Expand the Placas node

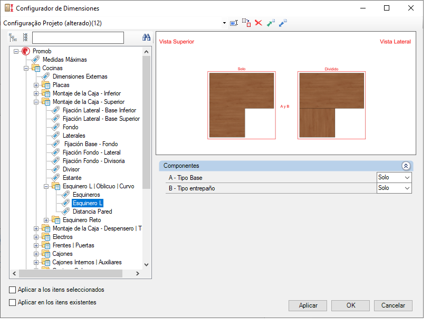pyautogui.click(x=36, y=85)
